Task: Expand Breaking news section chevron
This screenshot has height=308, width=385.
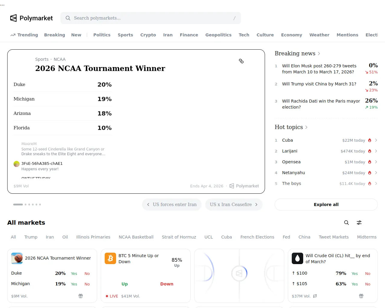Action: click(x=319, y=54)
